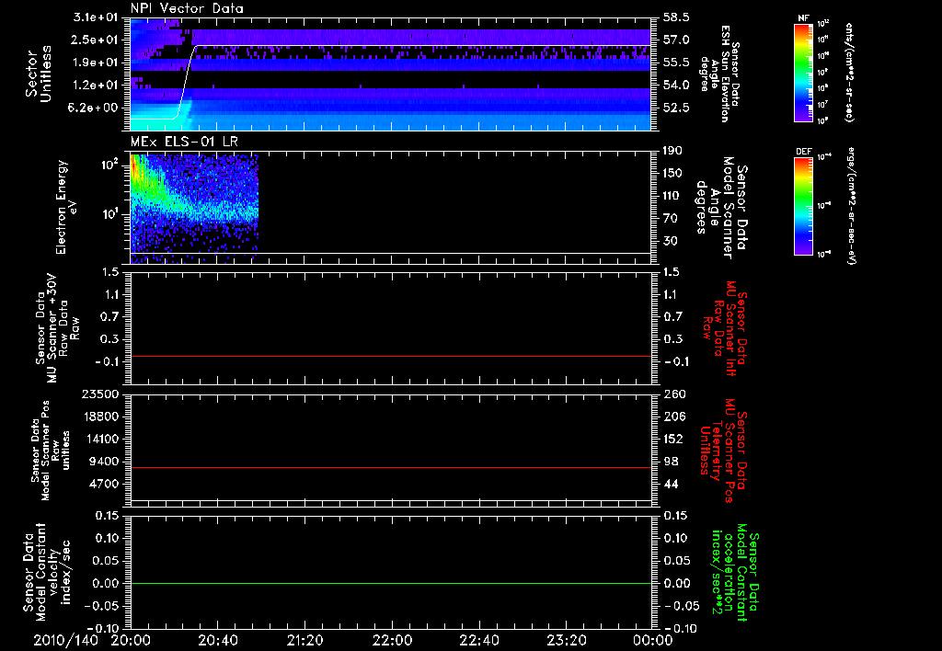Click the 'Sector Unitless' axis label
This screenshot has width=942, height=651.
pos(39,74)
